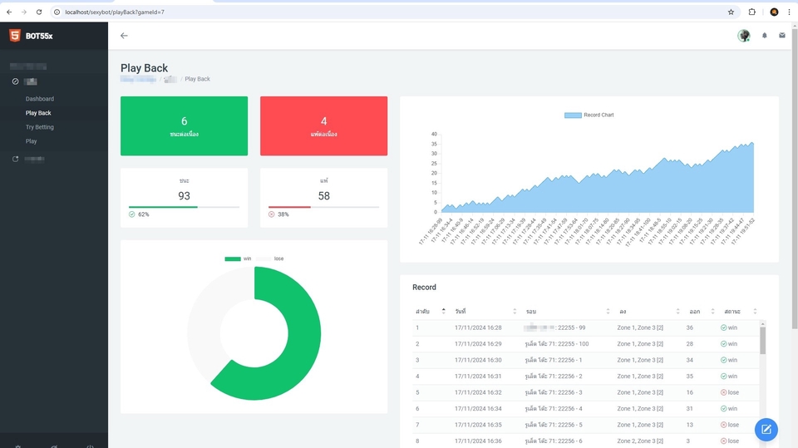Open Dashboard in the sidebar

[40, 99]
